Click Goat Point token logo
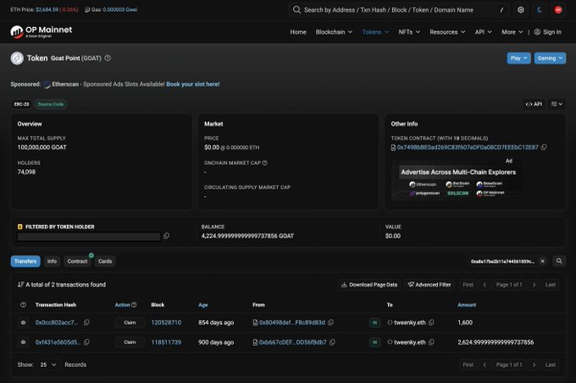 (17, 57)
